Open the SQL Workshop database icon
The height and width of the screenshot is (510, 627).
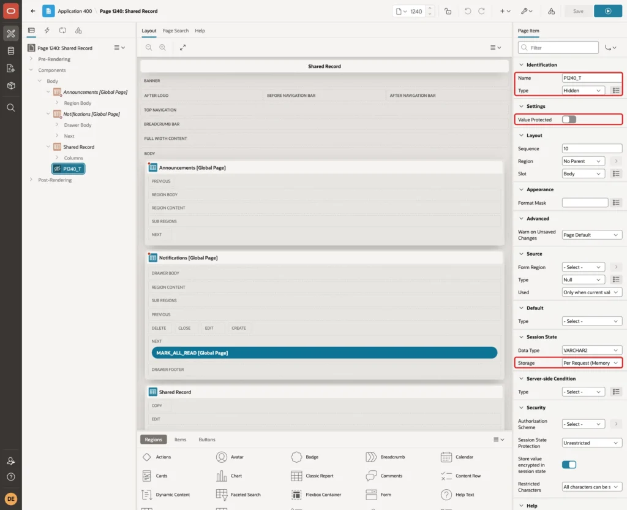point(11,51)
